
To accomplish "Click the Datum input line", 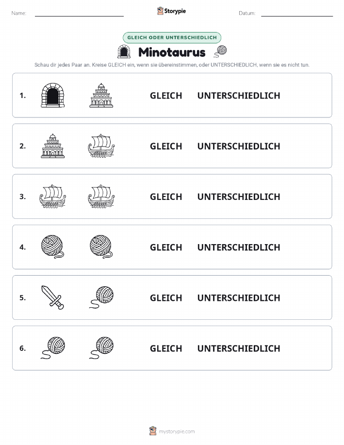I will [297, 14].
